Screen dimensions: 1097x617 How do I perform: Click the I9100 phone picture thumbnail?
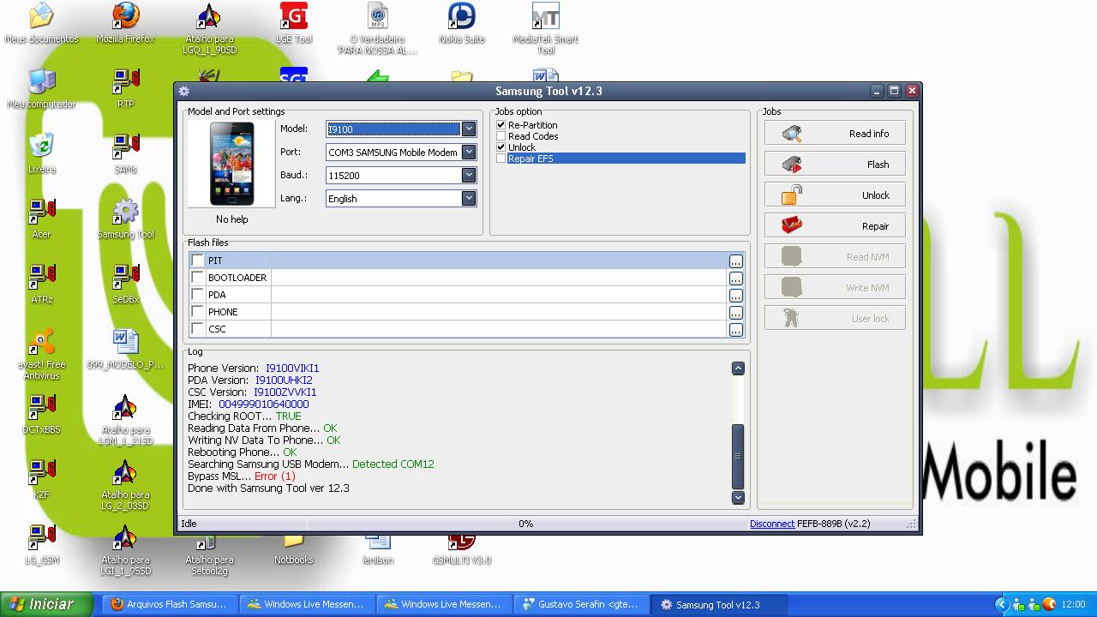232,164
